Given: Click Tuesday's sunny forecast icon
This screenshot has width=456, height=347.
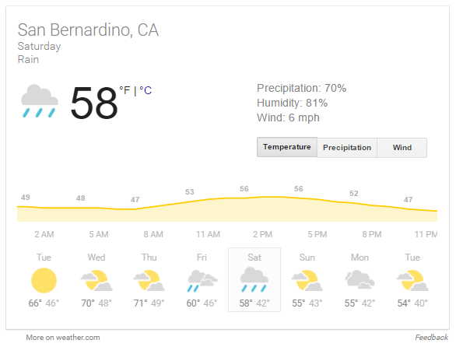Looking at the screenshot, I should click(x=44, y=280).
